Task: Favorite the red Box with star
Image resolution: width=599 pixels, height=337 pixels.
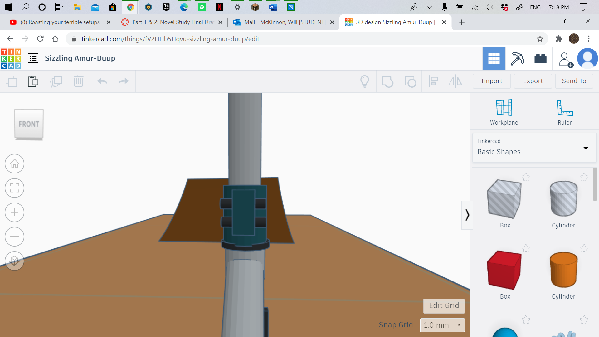Action: (526, 249)
